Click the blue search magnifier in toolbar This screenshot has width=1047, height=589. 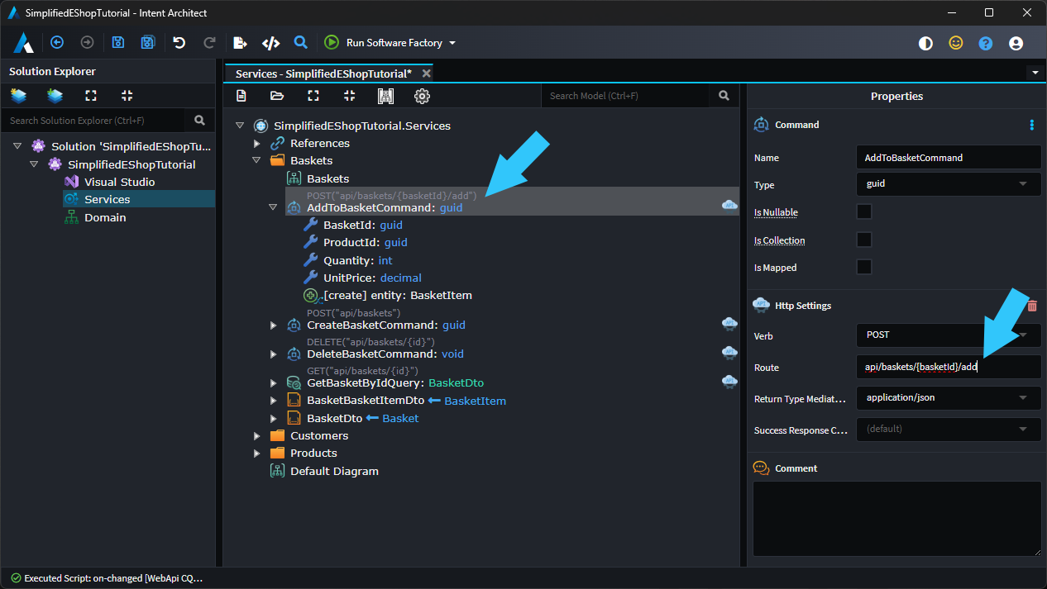click(301, 42)
